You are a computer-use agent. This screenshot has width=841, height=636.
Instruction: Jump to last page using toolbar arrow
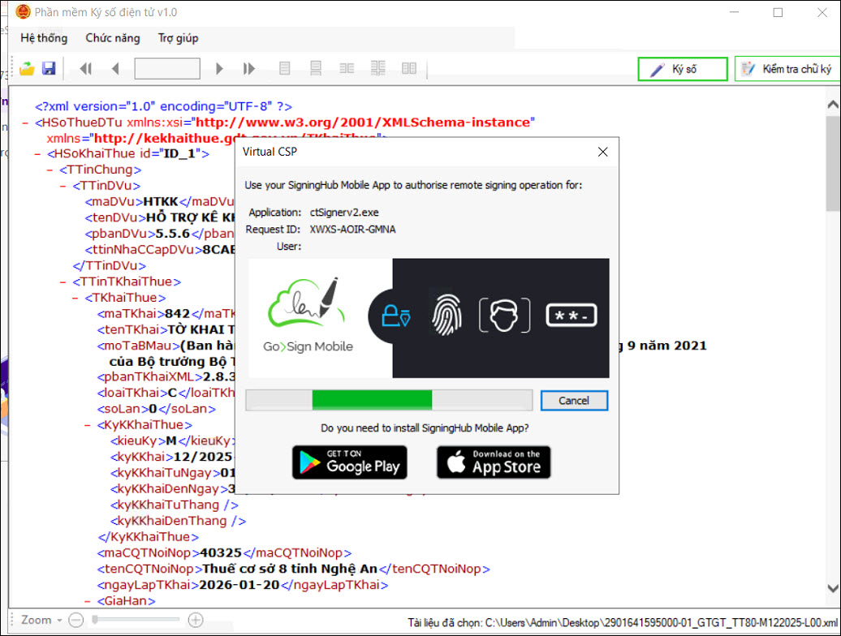[249, 69]
